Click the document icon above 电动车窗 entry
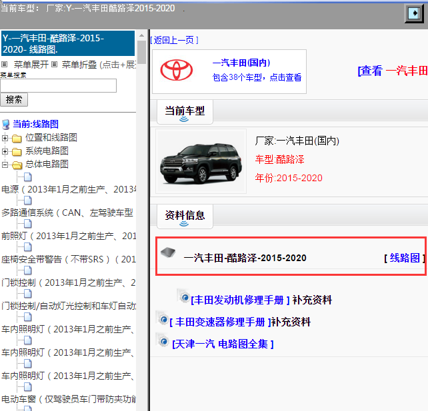Viewport: 428px width, 411px height. click(27, 387)
